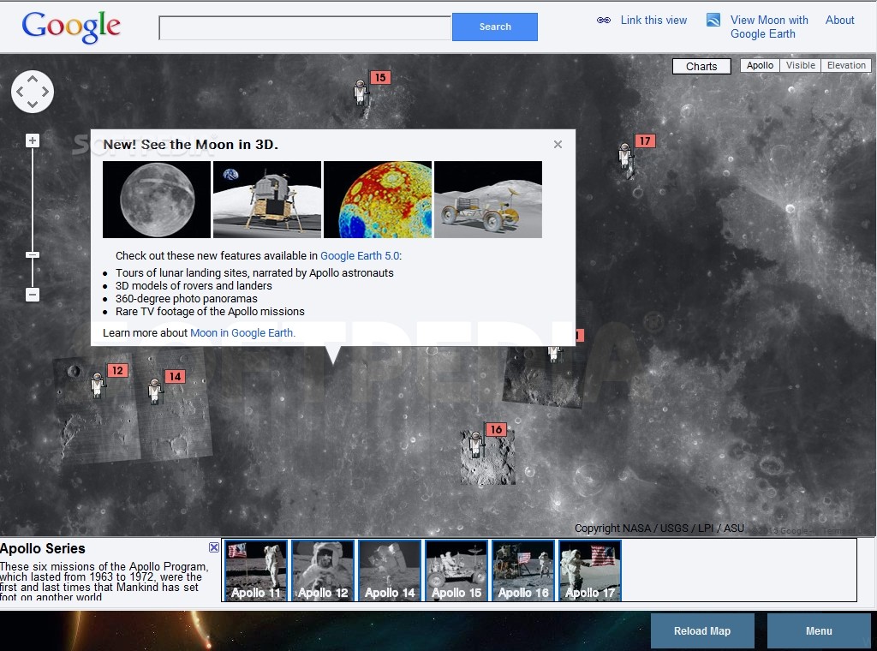Click the number 16 flag label

(496, 429)
